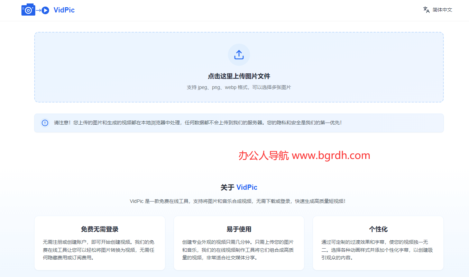Click the supported formats text jpeg、png、webp
The height and width of the screenshot is (277, 469).
coord(239,87)
